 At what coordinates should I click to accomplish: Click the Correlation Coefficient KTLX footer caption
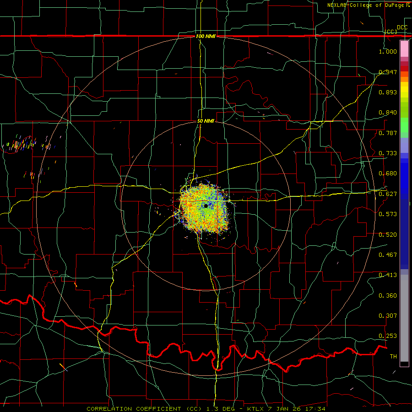(x=206, y=409)
